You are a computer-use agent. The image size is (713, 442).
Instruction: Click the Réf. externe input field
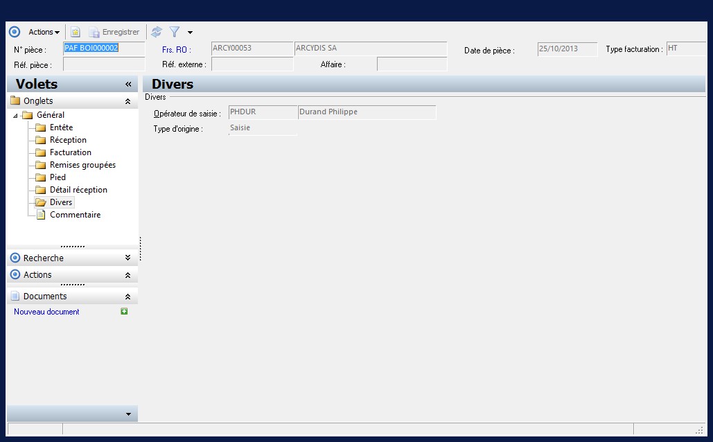click(x=252, y=64)
